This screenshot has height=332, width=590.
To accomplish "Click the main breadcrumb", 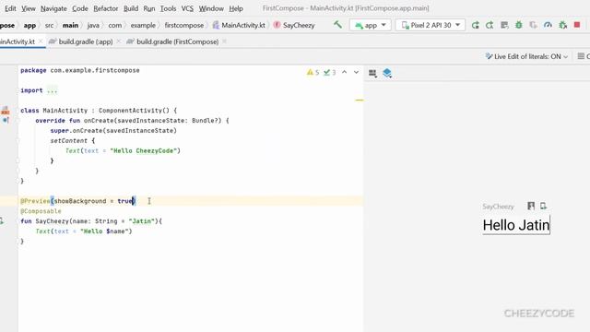I will pyautogui.click(x=70, y=25).
